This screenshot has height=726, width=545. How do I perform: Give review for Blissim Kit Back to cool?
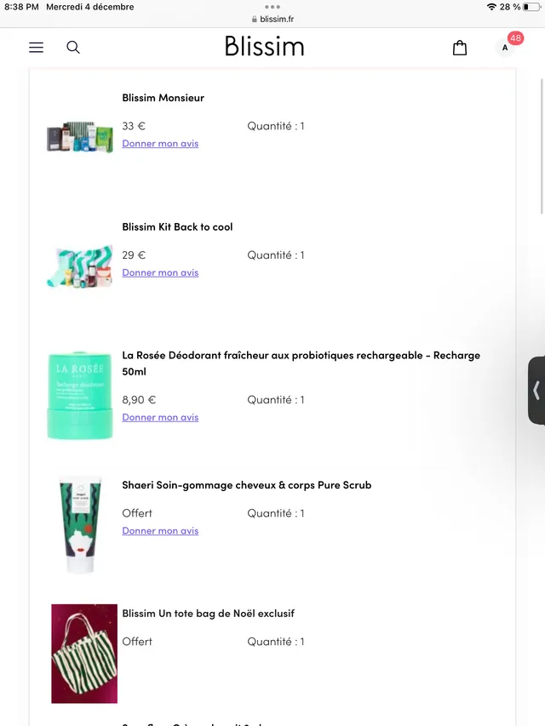pyautogui.click(x=160, y=273)
